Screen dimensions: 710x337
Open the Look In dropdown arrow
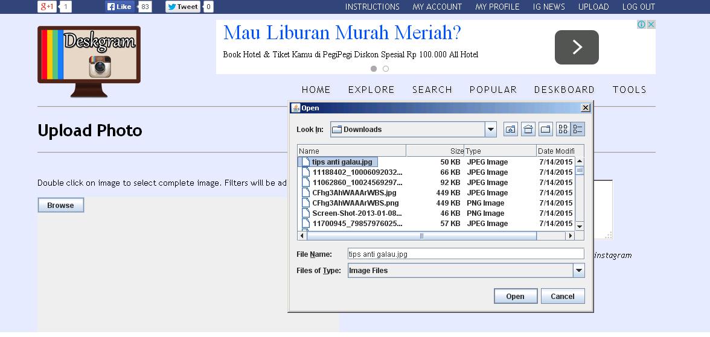pos(491,130)
